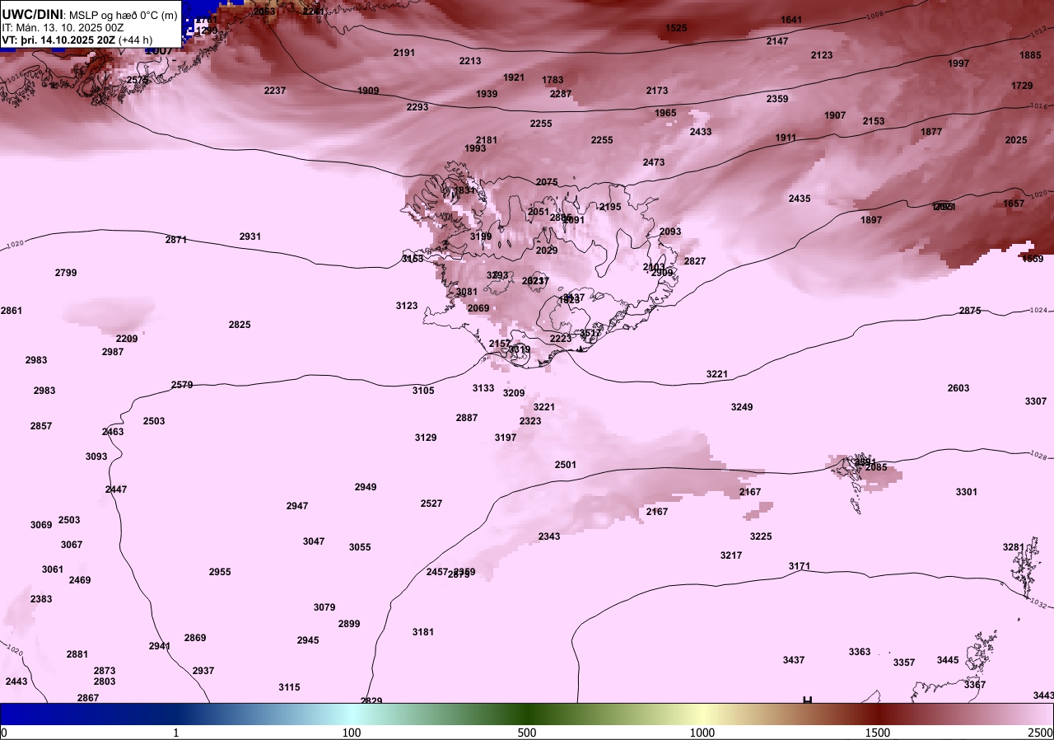The width and height of the screenshot is (1054, 740).
Task: Click the height value 2827
Action: pyautogui.click(x=695, y=261)
